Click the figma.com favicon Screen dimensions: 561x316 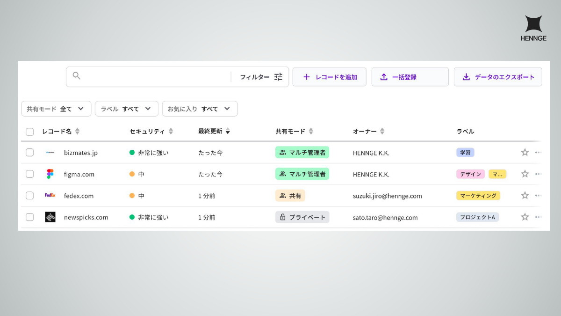50,174
